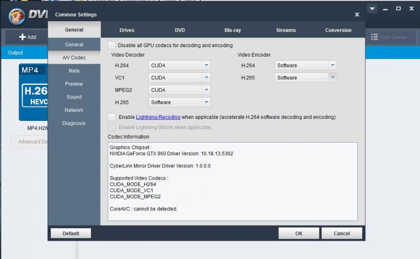Screen dimensions: 420x259
Task: Toggle Disable all GPU codecs checkbox
Action: tap(112, 45)
